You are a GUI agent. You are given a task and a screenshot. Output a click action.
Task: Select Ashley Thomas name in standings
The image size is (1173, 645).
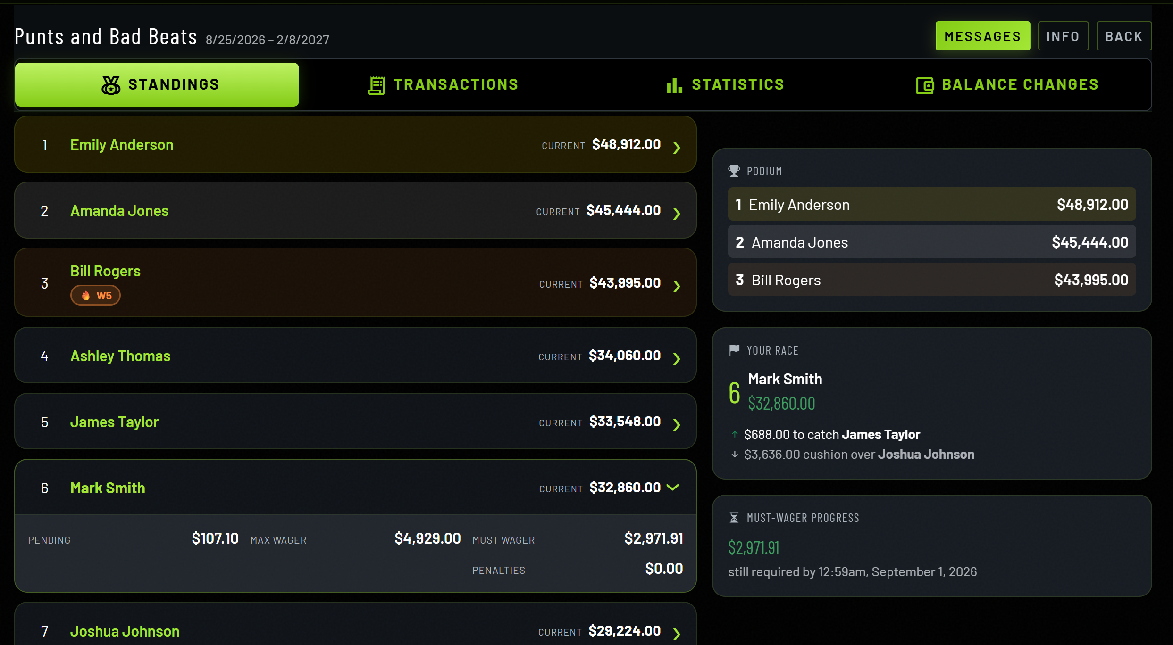point(120,356)
